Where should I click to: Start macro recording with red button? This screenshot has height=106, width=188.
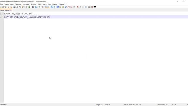[x=78, y=7]
